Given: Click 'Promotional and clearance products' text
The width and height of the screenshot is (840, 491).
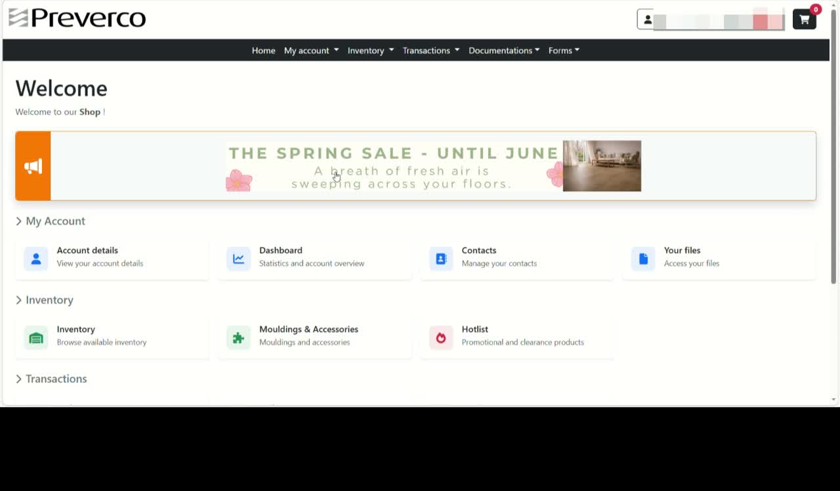Looking at the screenshot, I should pos(522,342).
